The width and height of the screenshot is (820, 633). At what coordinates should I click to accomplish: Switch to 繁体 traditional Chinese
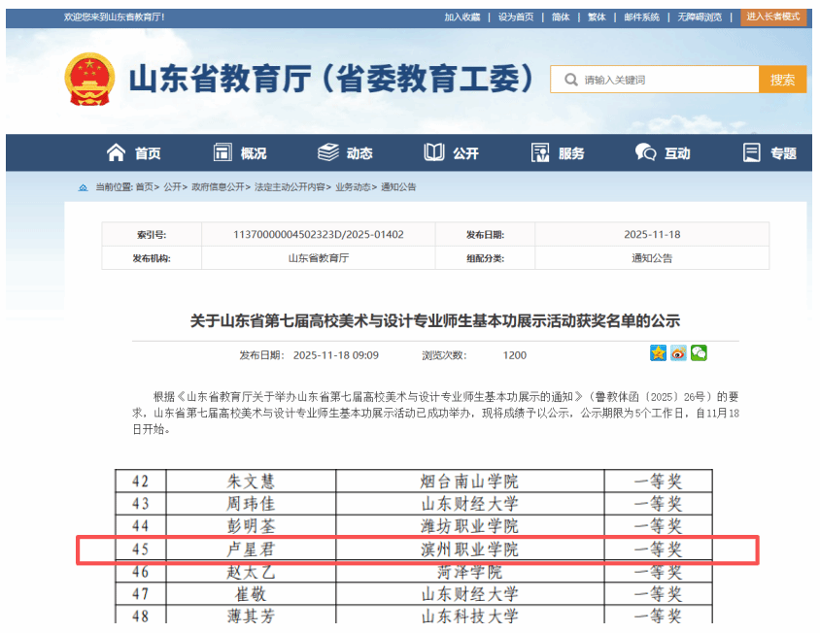coord(597,17)
